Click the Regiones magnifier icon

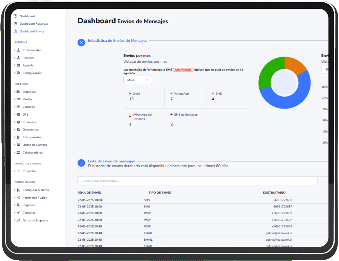click(18, 205)
